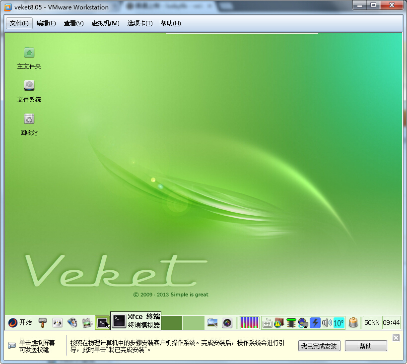
Task: Click the 我已完成安装 button
Action: pyautogui.click(x=319, y=346)
